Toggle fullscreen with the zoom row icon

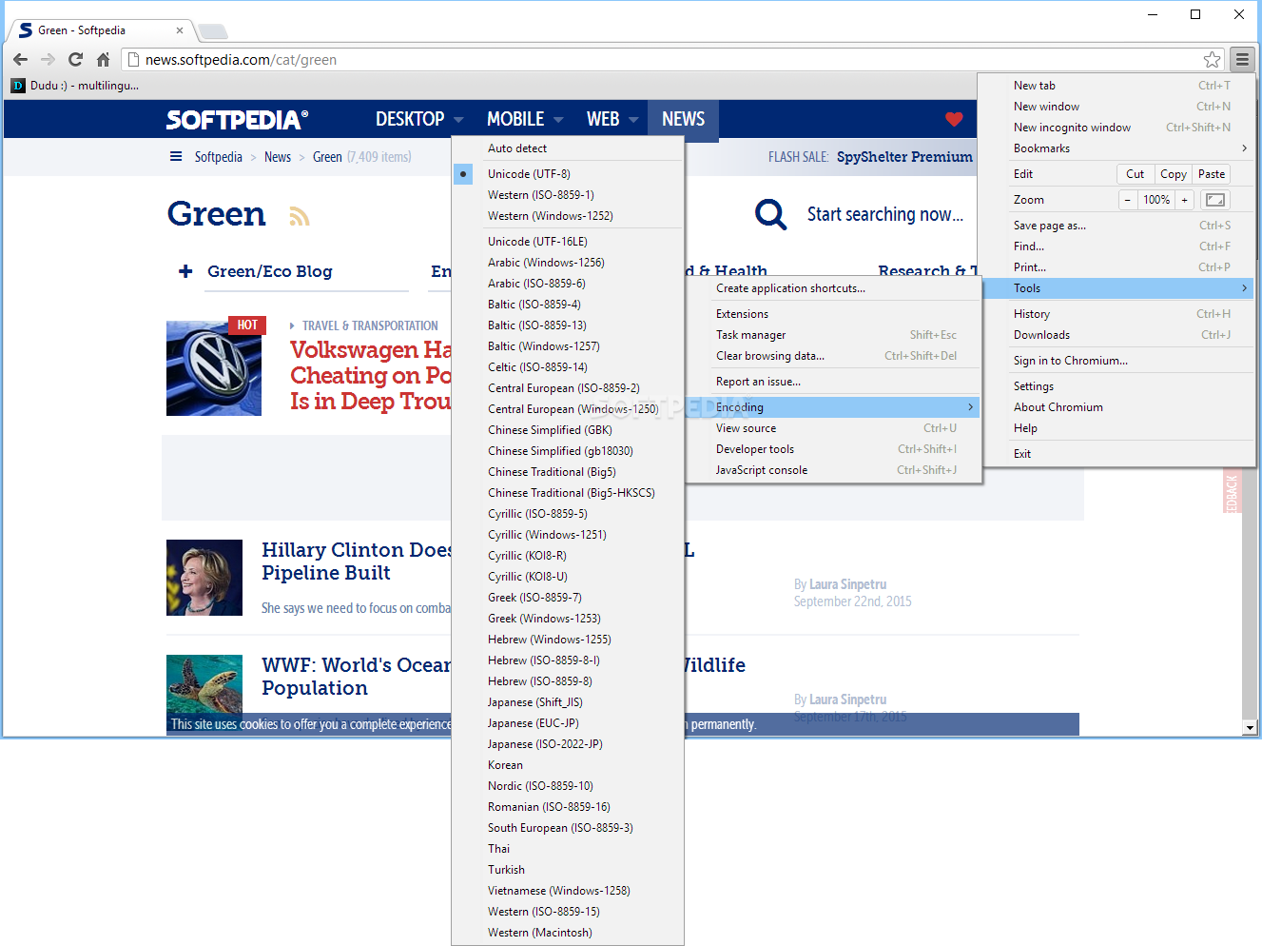[x=1215, y=200]
